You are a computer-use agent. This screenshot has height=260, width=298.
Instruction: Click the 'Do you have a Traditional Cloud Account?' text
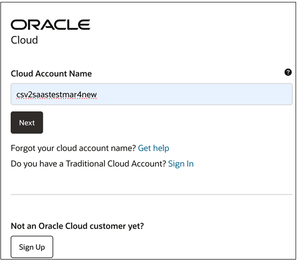coord(89,164)
